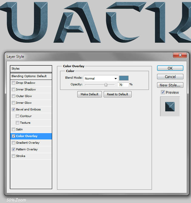The image size is (191, 203).
Task: Click Make Default button
Action: click(89, 94)
